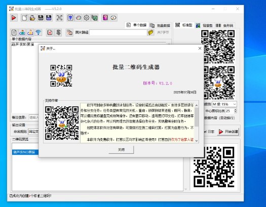This screenshot has height=207, width=266.
Task: Switch to the 批量数据 tab
Action: [160, 25]
